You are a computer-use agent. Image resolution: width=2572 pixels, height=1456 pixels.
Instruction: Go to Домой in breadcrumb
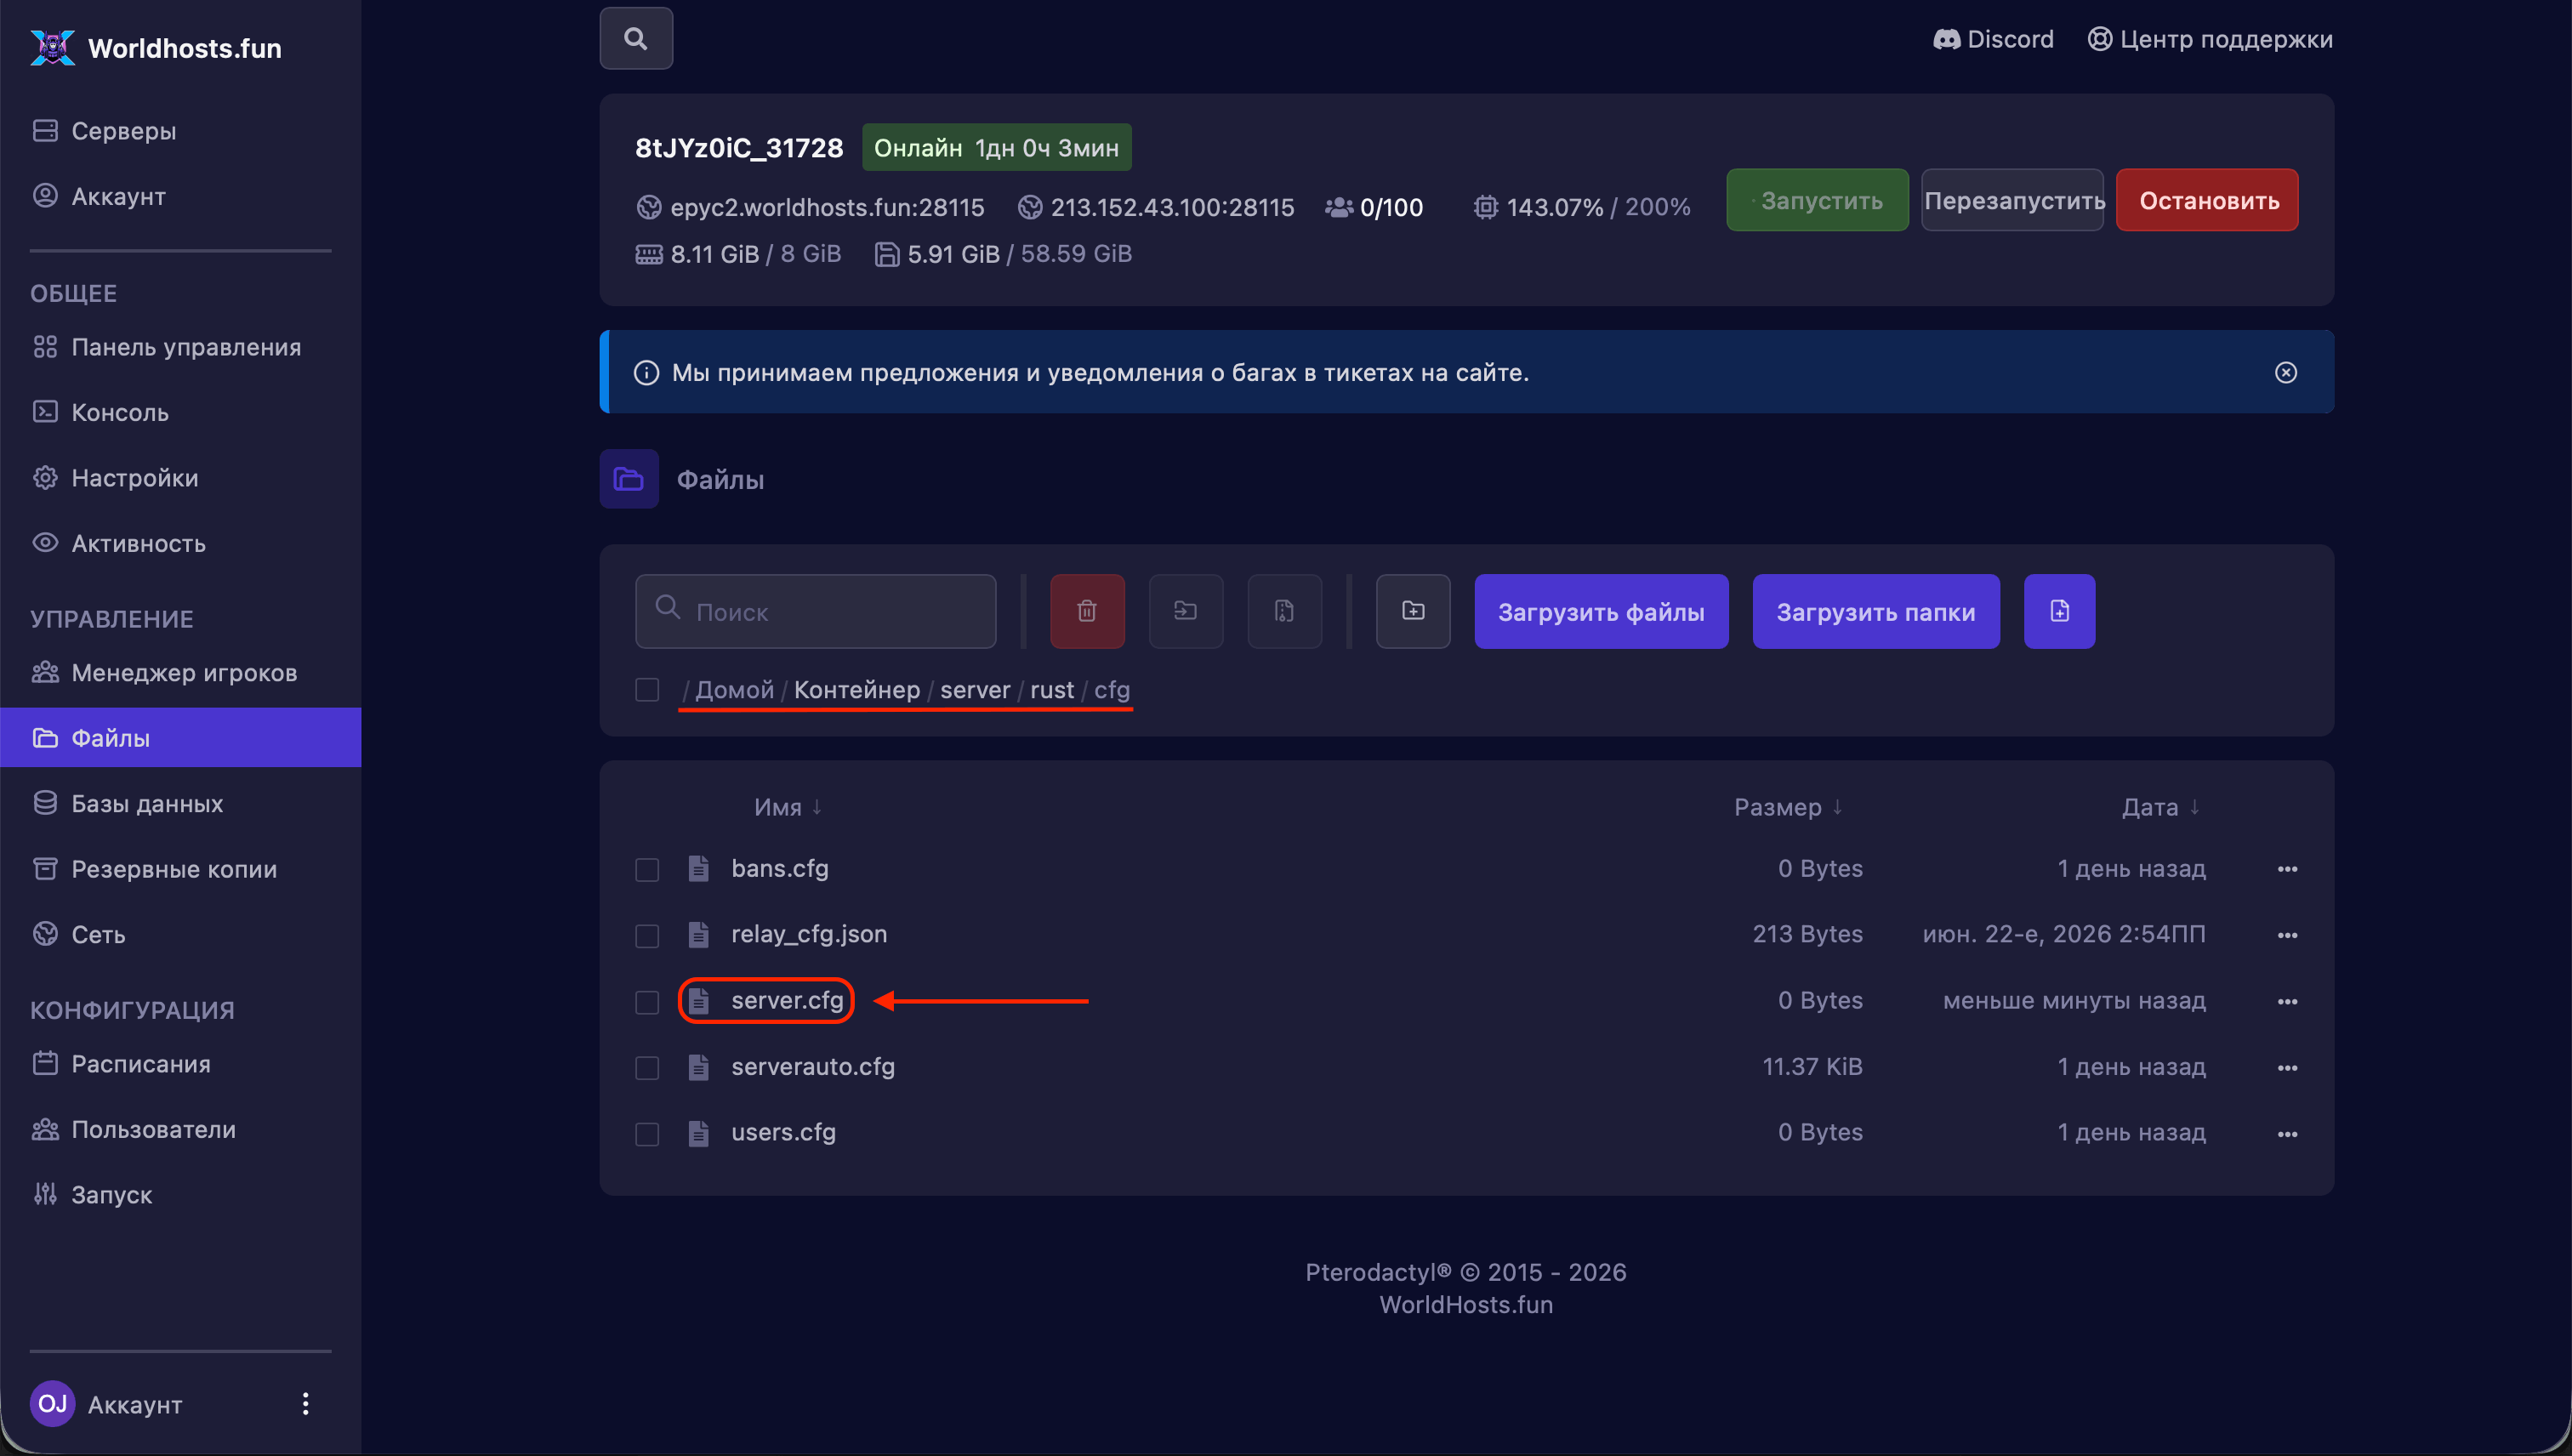(734, 690)
